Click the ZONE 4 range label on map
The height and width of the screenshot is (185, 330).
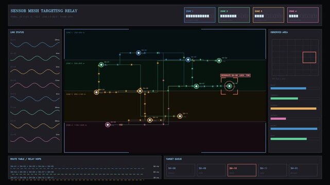pos(76,125)
